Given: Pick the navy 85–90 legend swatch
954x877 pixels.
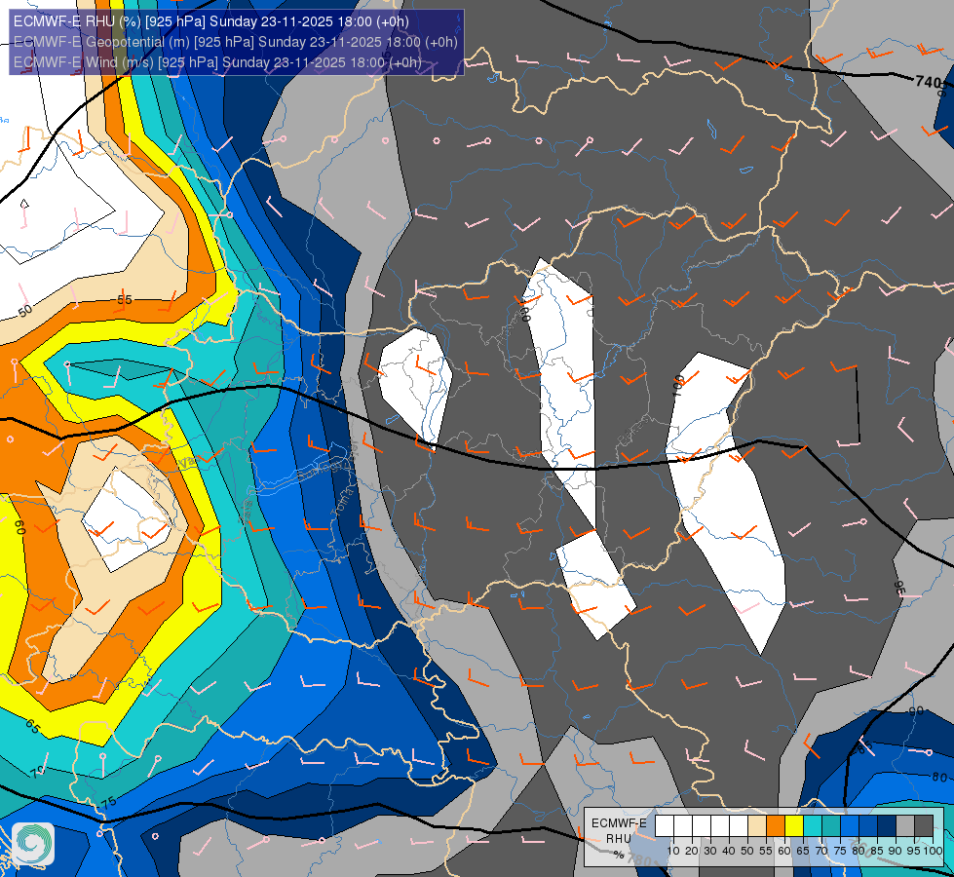Looking at the screenshot, I should (887, 825).
